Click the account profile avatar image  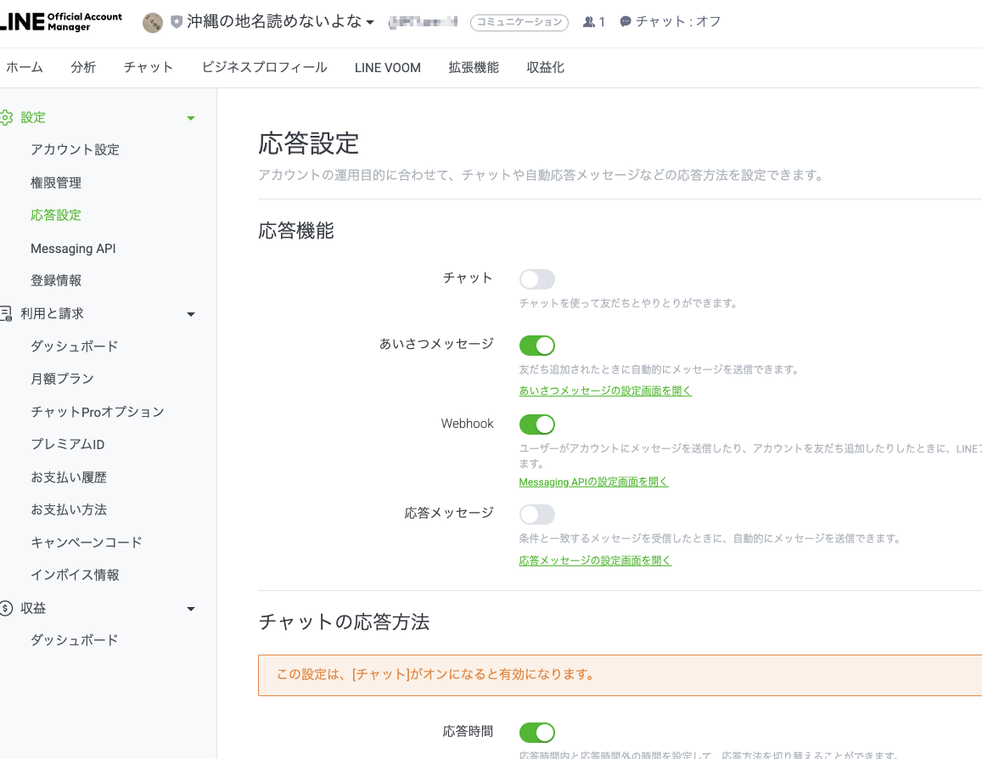coord(153,23)
